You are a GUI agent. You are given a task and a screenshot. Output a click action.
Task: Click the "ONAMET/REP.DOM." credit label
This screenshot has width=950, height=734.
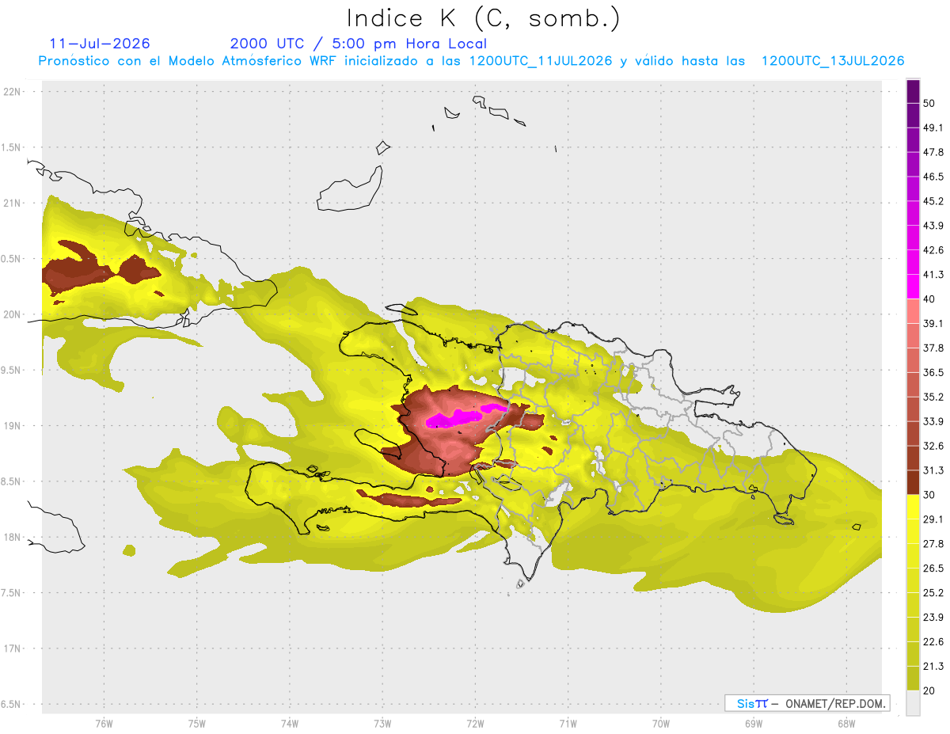click(835, 703)
